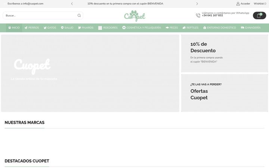Open the ROEDORES category menu
Image resolution: width=269 pixels, height=168 pixels.
click(x=108, y=28)
